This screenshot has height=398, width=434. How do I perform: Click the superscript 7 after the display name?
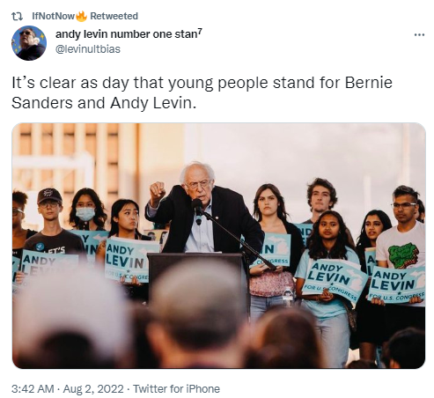pyautogui.click(x=200, y=32)
